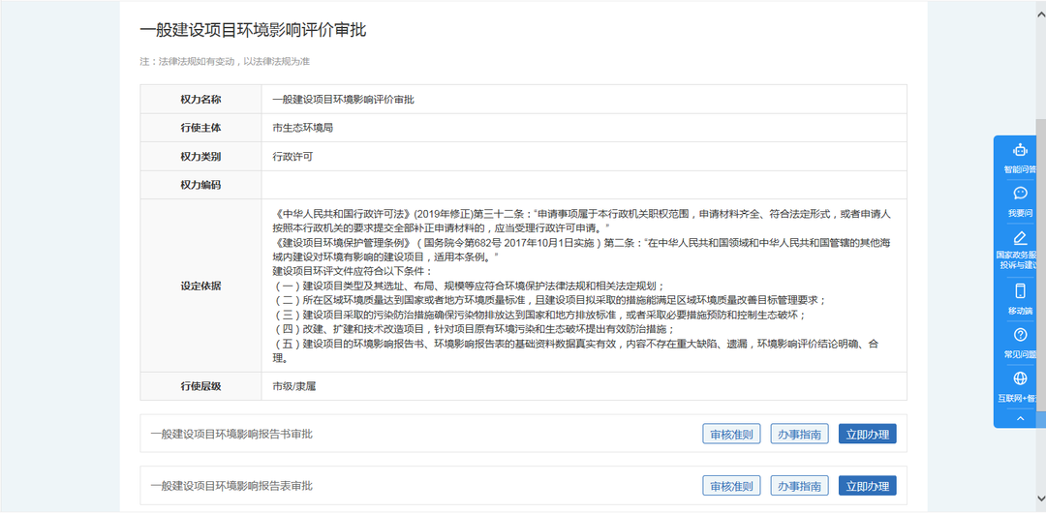
Task: Click the 行政许可 value in 权力类别 row
Action: click(x=292, y=156)
